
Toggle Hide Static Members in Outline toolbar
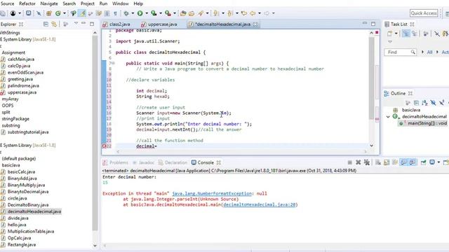click(x=441, y=103)
